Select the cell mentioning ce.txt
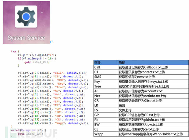The width and height of the screenshot is (189, 140). point(153,129)
